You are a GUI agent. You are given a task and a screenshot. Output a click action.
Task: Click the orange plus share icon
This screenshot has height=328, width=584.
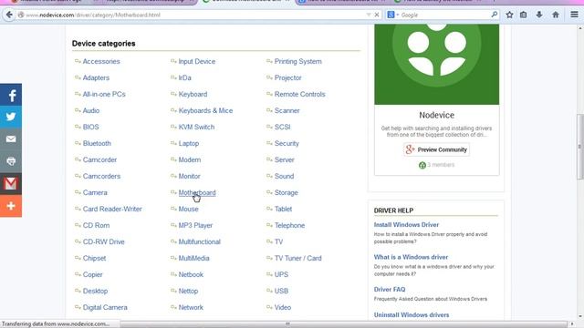11,206
